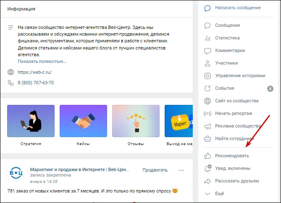Click Продвигать on pinned post

(x=155, y=170)
